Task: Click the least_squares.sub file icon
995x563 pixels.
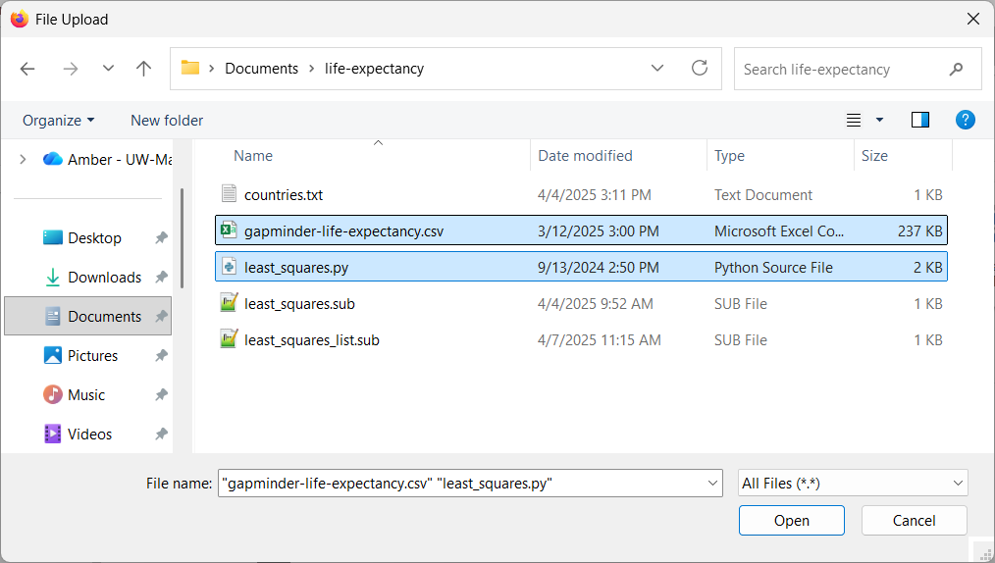Action: (230, 304)
